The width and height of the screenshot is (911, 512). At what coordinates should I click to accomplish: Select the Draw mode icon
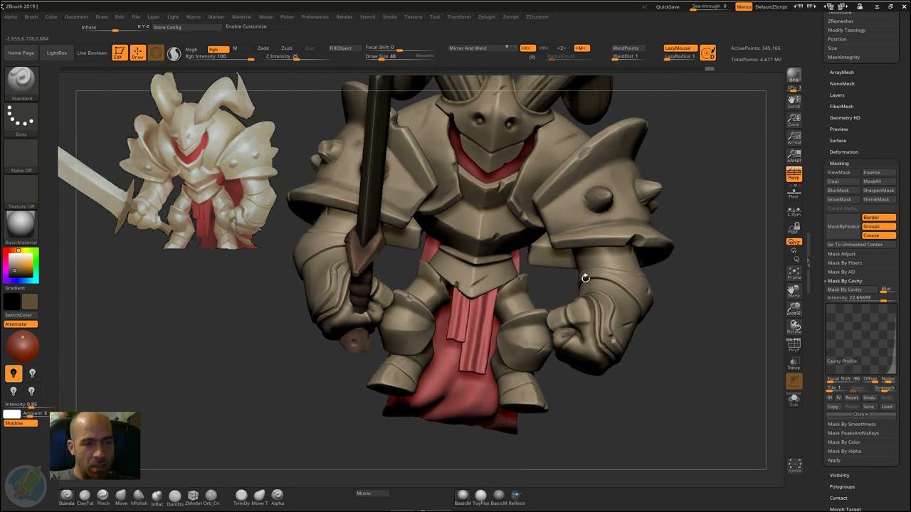coord(137,53)
